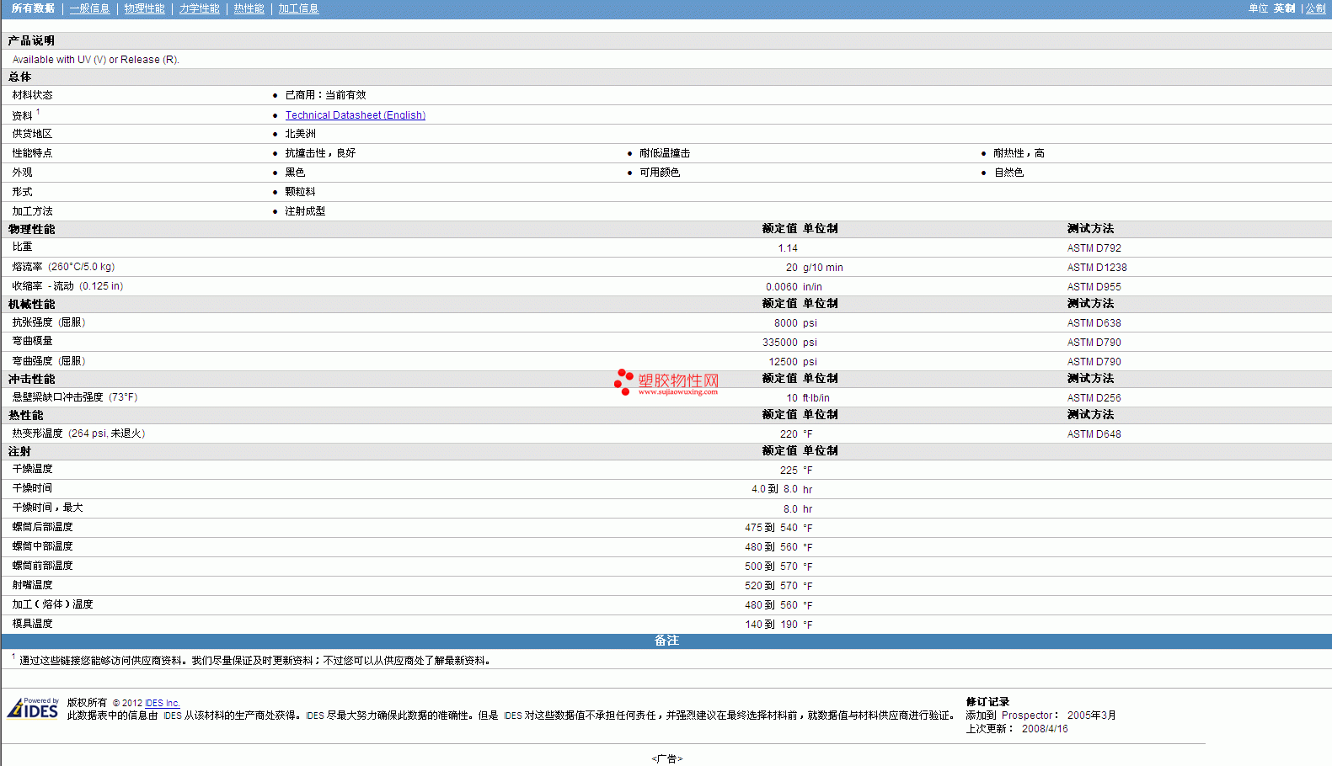Click the melt flow value 20 g/10 min

click(814, 268)
